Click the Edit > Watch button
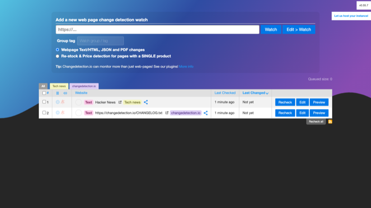The width and height of the screenshot is (371, 208). 299,29
